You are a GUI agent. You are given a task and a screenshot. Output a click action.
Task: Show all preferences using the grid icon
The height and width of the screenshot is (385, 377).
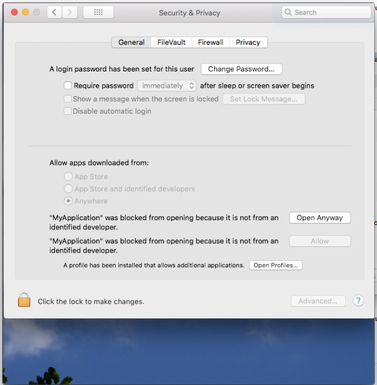[x=98, y=12]
